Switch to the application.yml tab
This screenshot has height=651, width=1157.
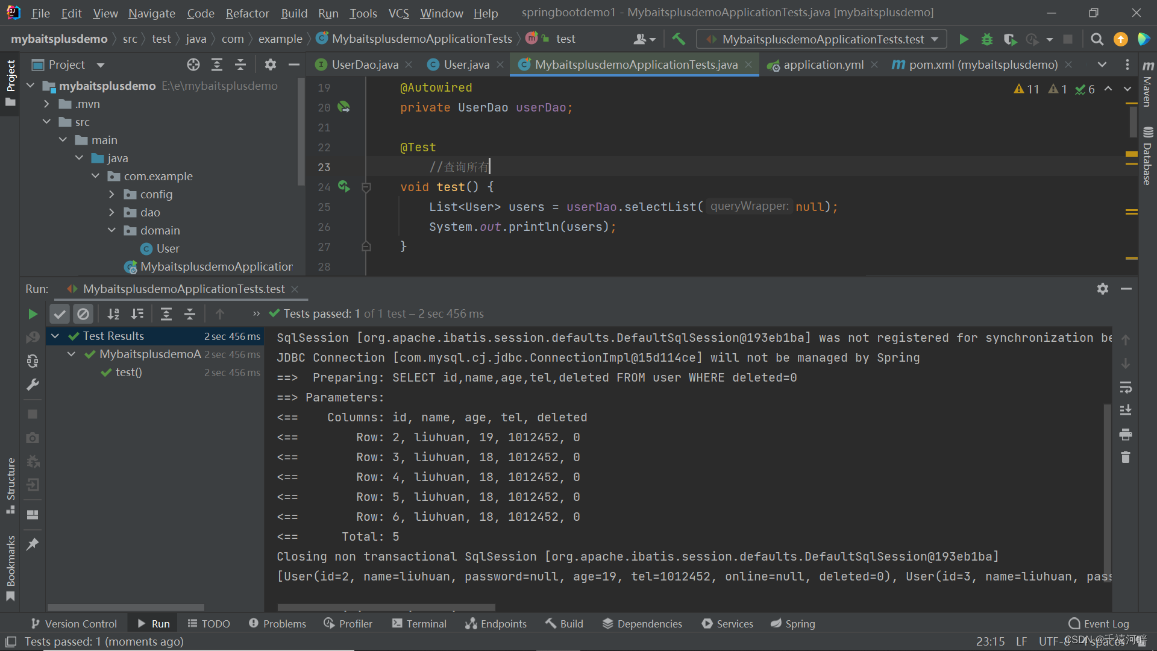click(x=823, y=64)
